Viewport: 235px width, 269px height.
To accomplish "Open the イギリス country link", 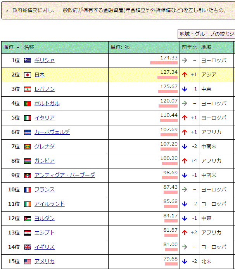I will [x=44, y=247].
